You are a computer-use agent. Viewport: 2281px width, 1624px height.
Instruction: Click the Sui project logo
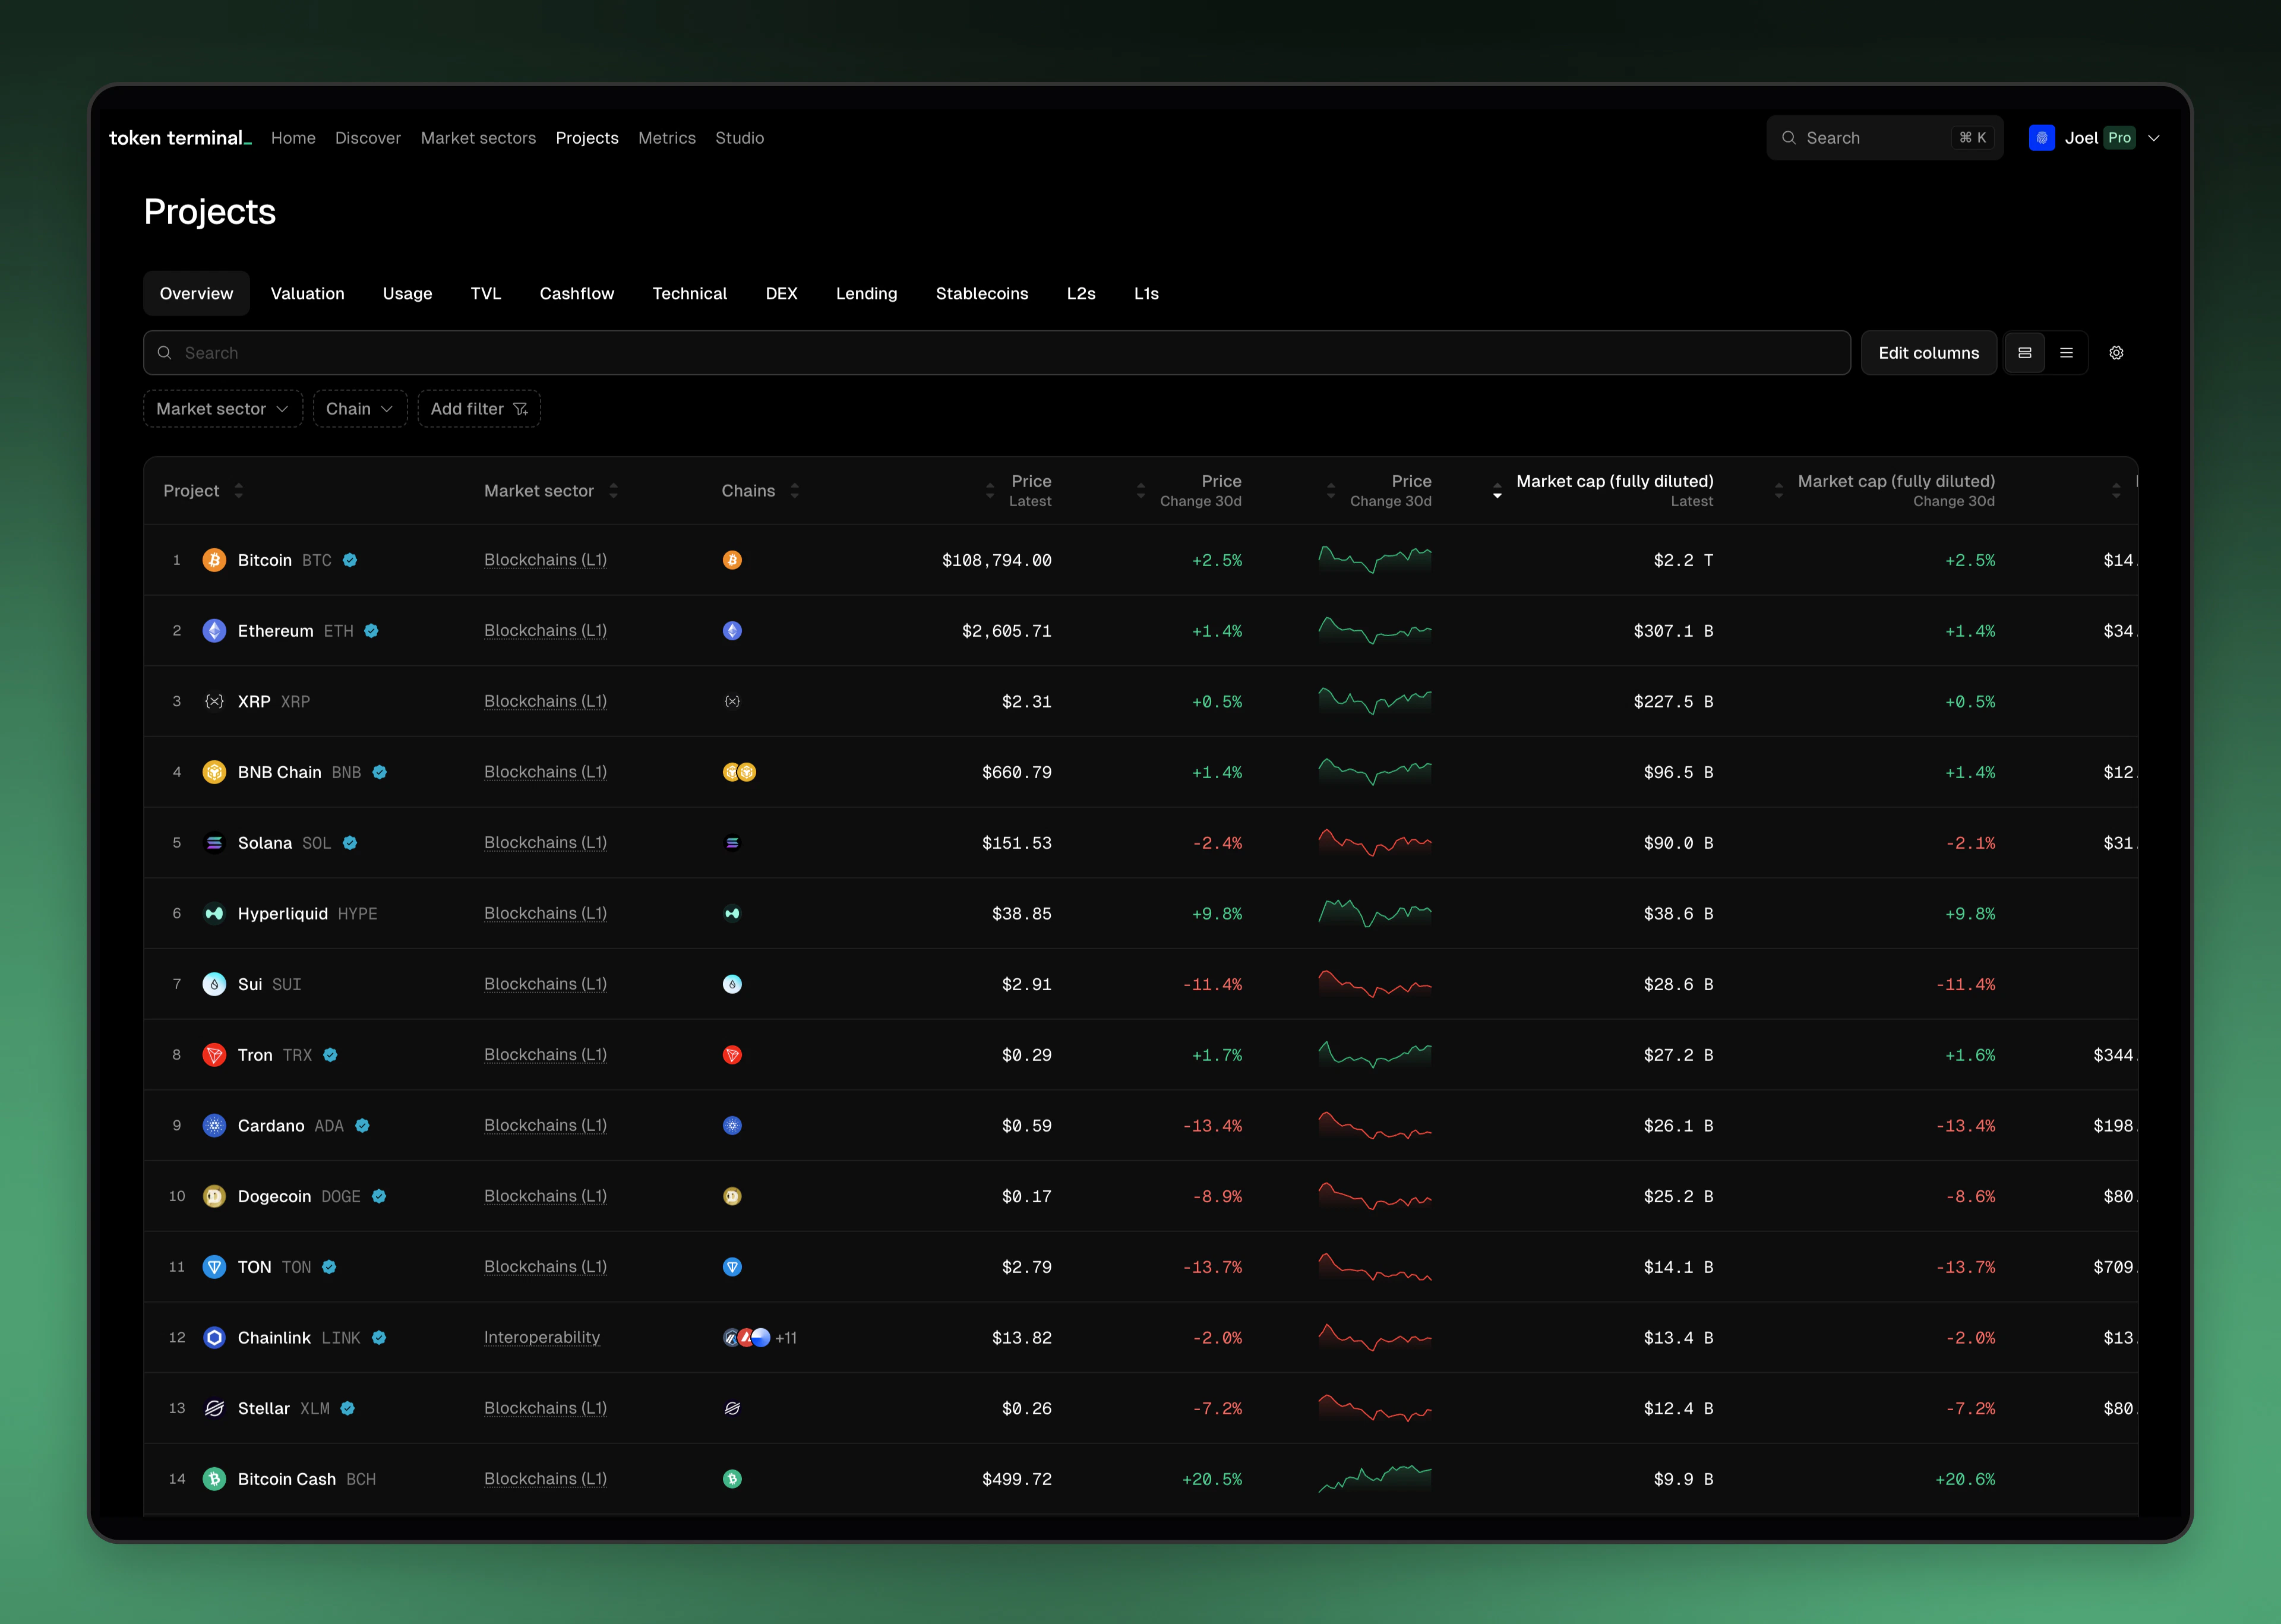click(x=214, y=984)
